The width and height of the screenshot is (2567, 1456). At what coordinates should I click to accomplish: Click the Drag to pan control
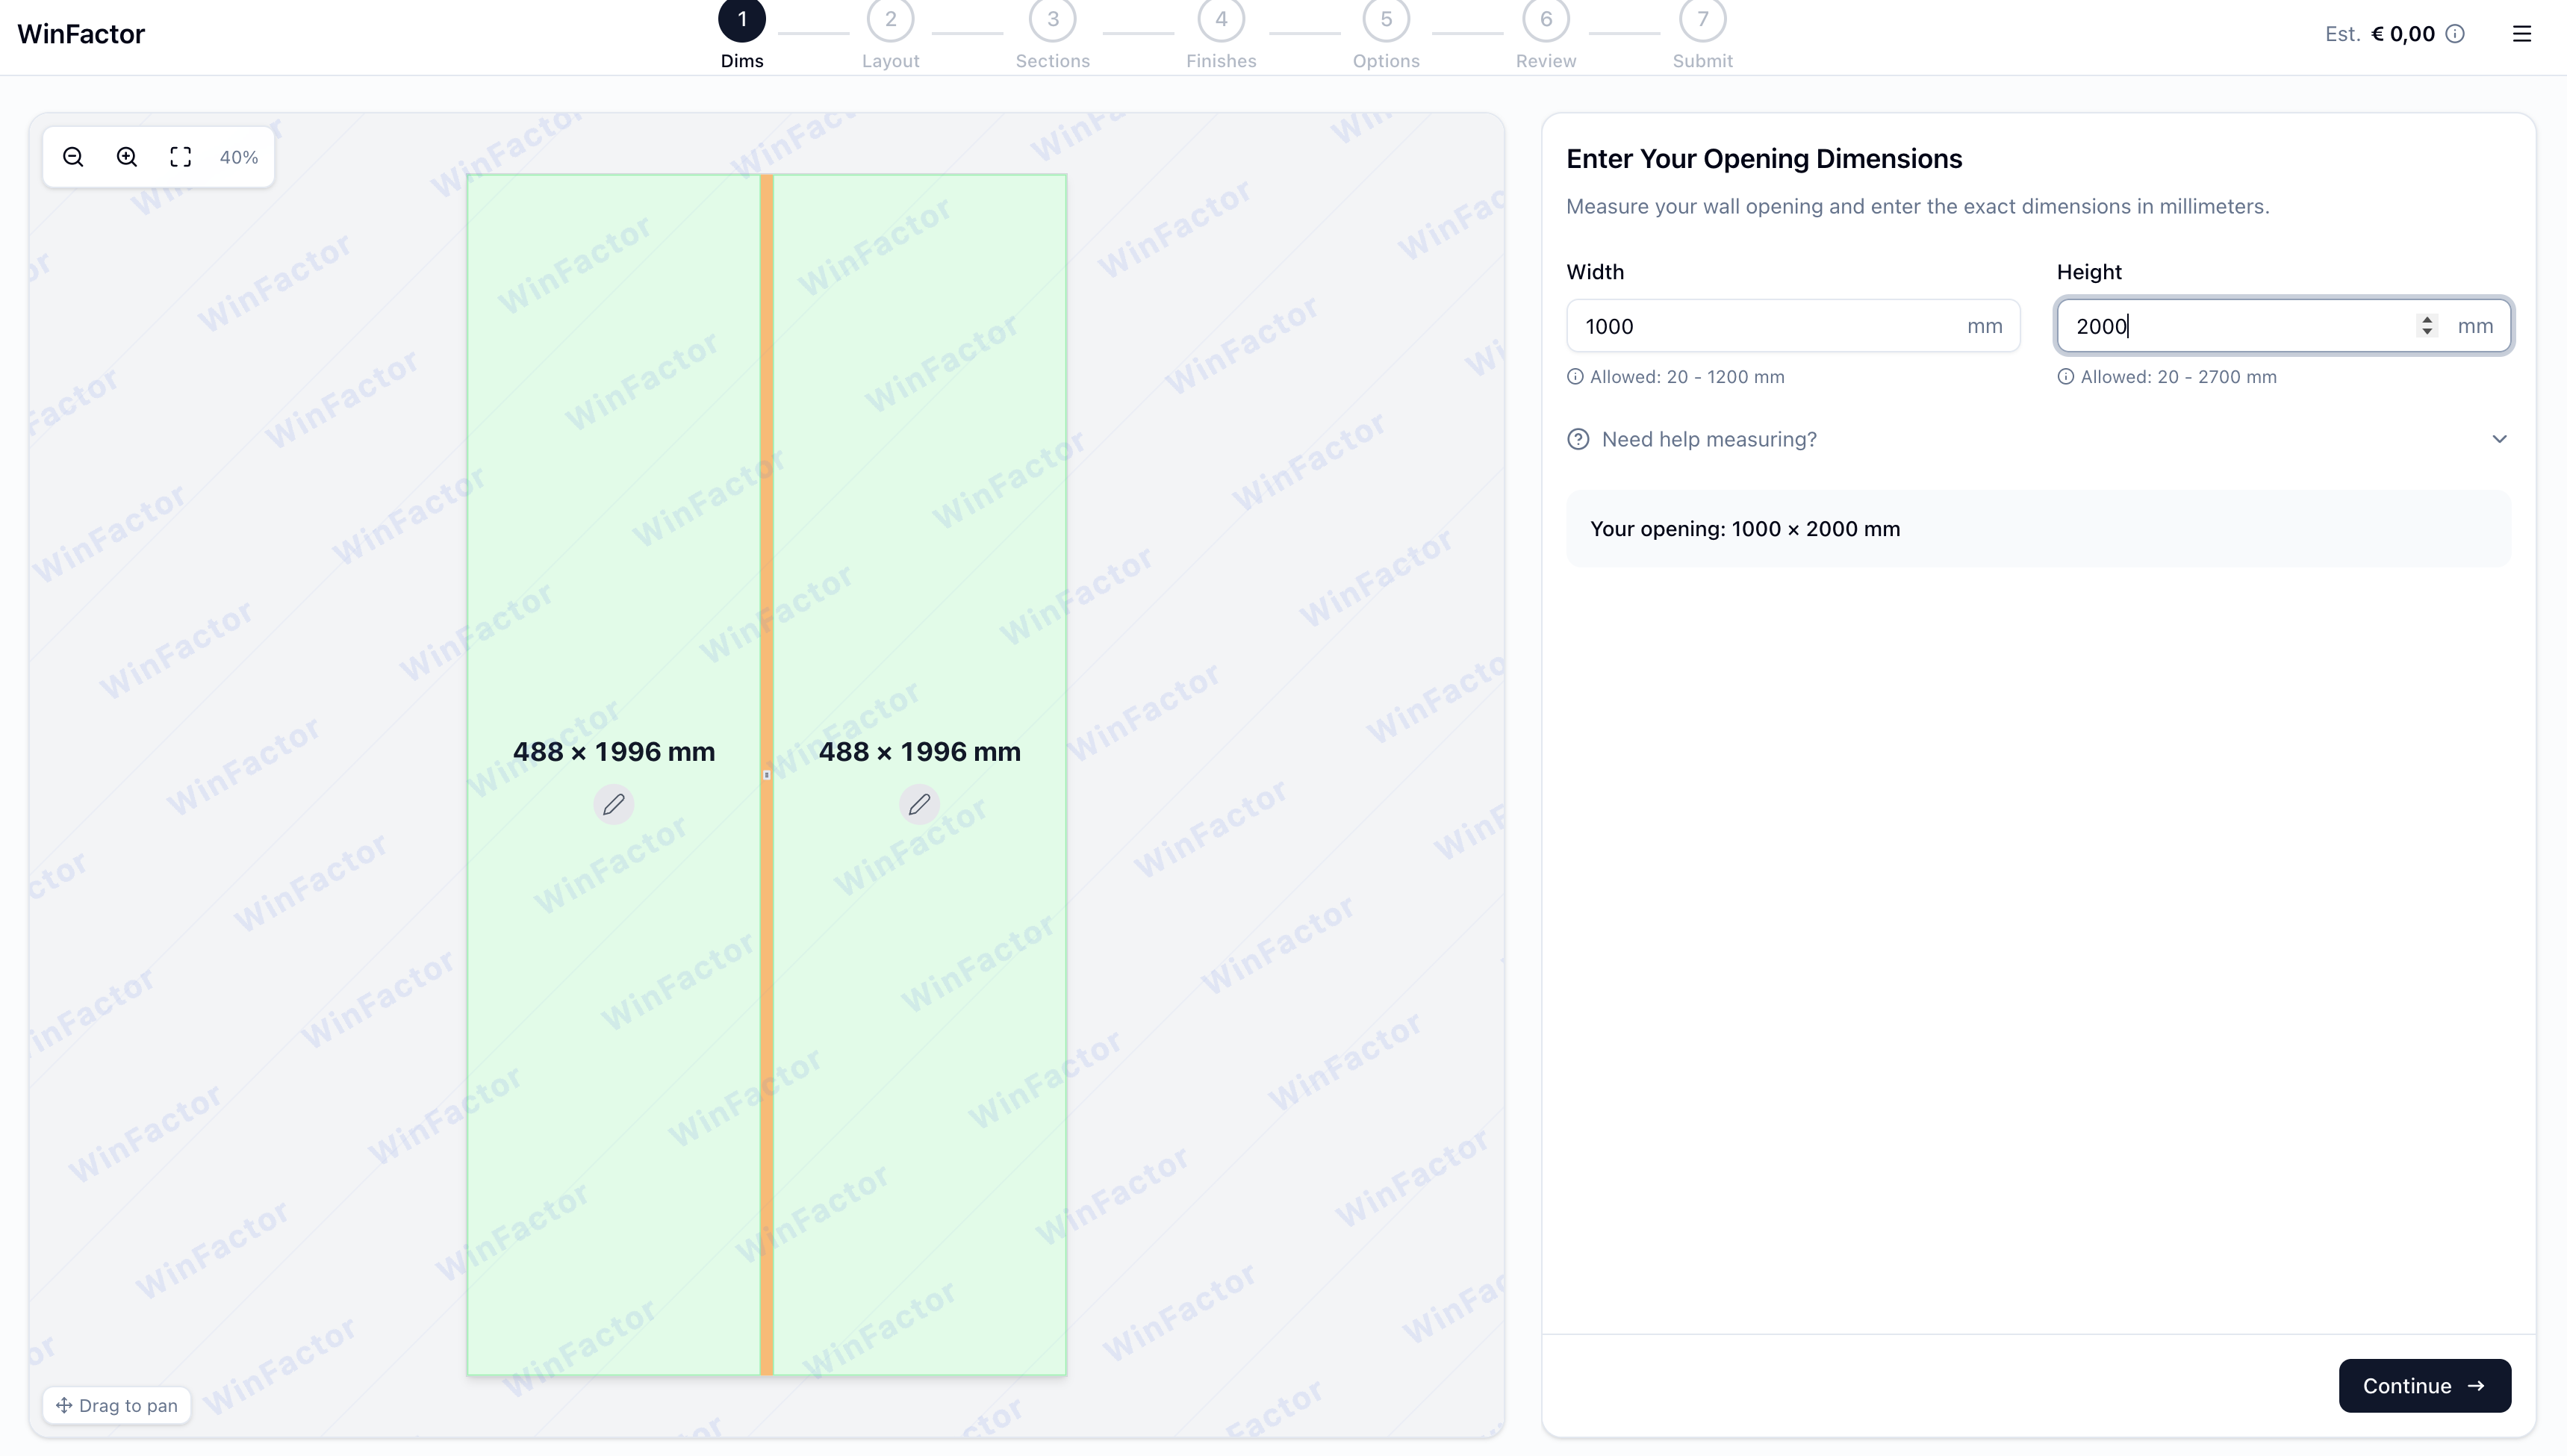click(x=117, y=1405)
